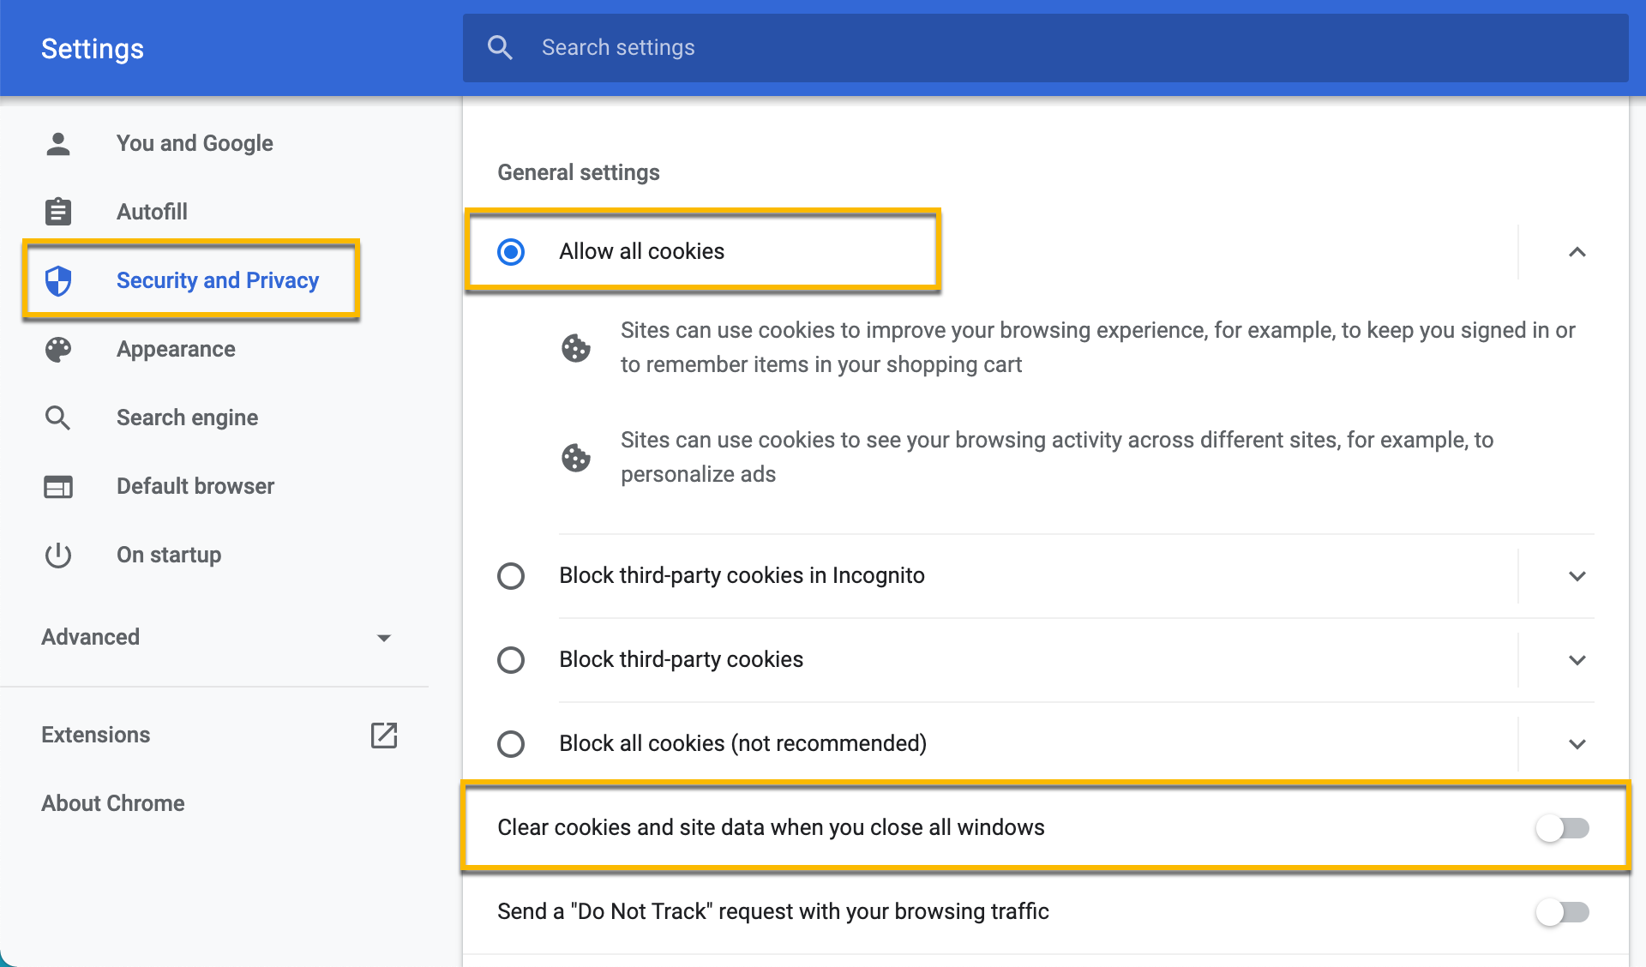Expand the Advanced section dropdown arrow
The width and height of the screenshot is (1646, 967).
coord(384,637)
